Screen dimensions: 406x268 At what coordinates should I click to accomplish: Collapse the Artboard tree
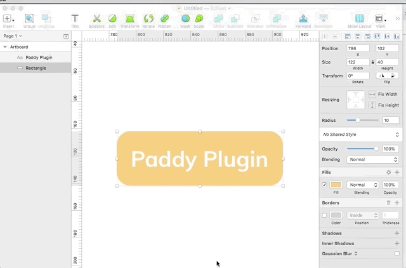coord(5,47)
